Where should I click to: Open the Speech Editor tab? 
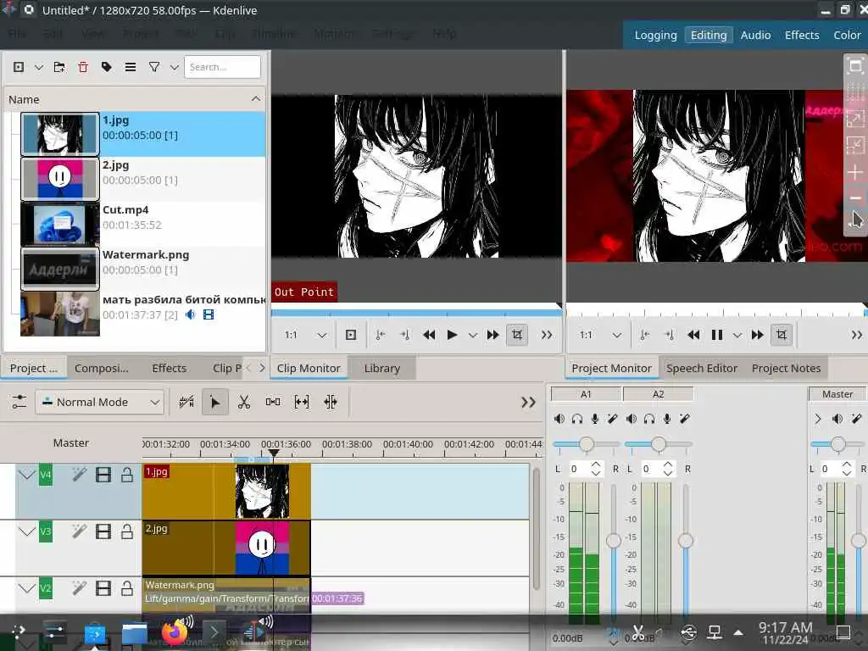(x=701, y=368)
